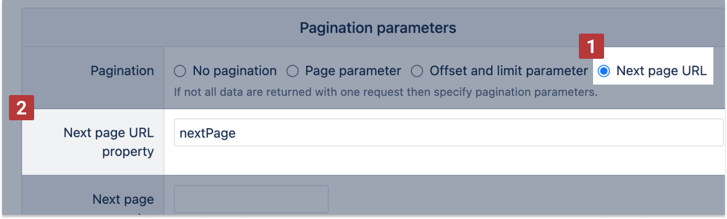The height and width of the screenshot is (219, 727).
Task: Select the Next page URL radio button
Action: tap(604, 70)
